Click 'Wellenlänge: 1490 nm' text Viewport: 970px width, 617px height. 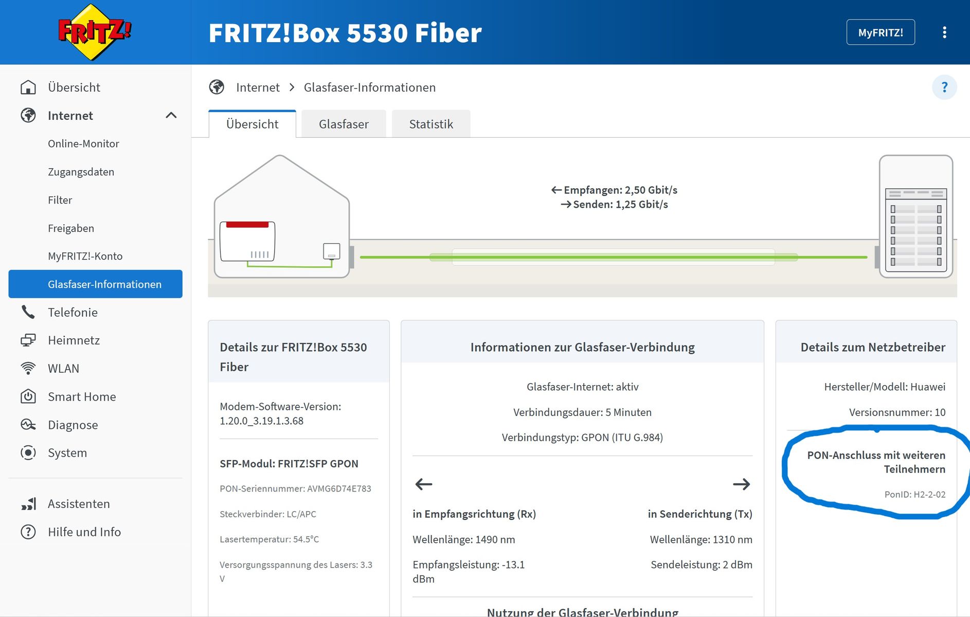(463, 539)
